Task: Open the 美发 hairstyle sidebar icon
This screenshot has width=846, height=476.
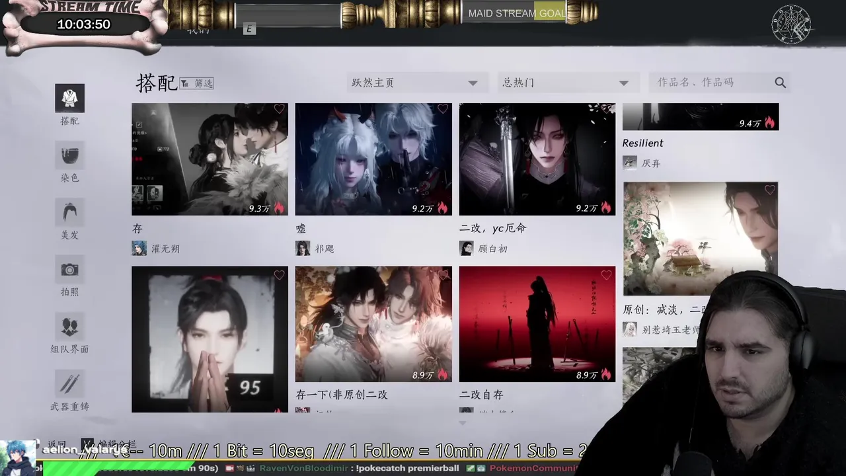Action: coord(69,212)
